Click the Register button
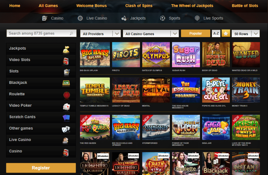The width and height of the screenshot is (268, 175). click(41, 168)
